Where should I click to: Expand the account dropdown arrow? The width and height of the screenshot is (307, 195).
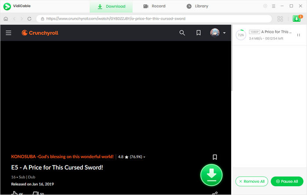pos(225,33)
